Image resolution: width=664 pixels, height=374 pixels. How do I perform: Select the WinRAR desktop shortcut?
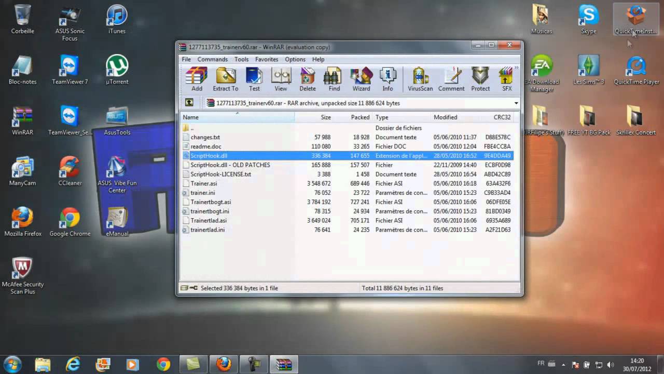(23, 121)
